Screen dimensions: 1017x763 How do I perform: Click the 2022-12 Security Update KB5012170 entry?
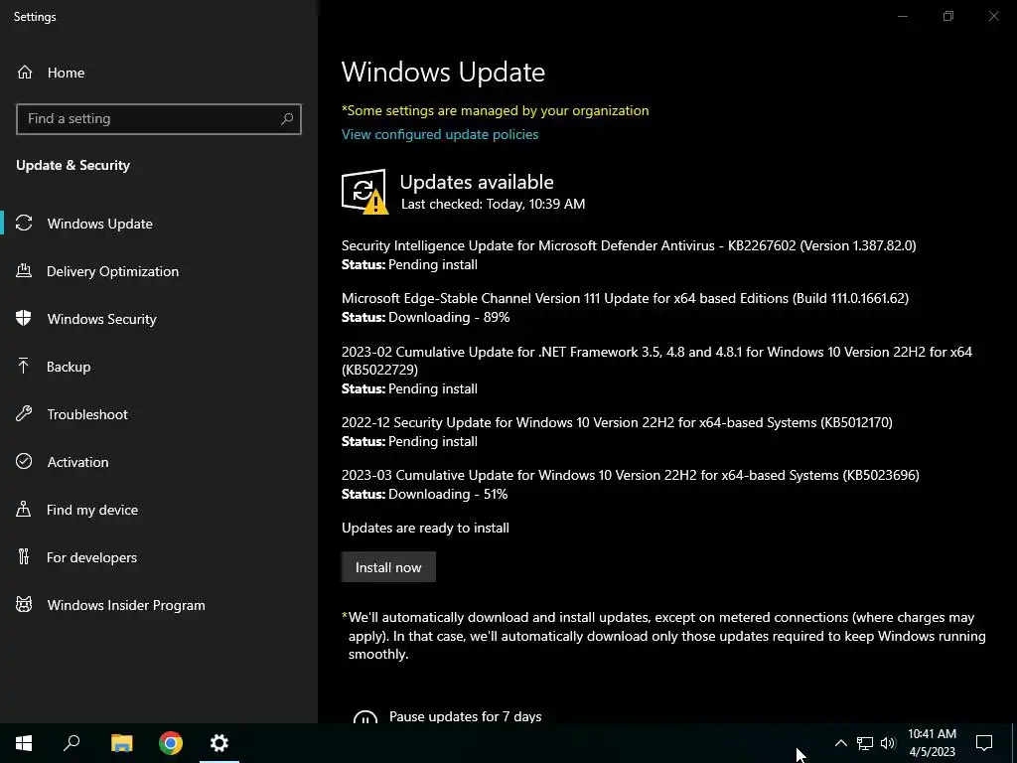617,431
